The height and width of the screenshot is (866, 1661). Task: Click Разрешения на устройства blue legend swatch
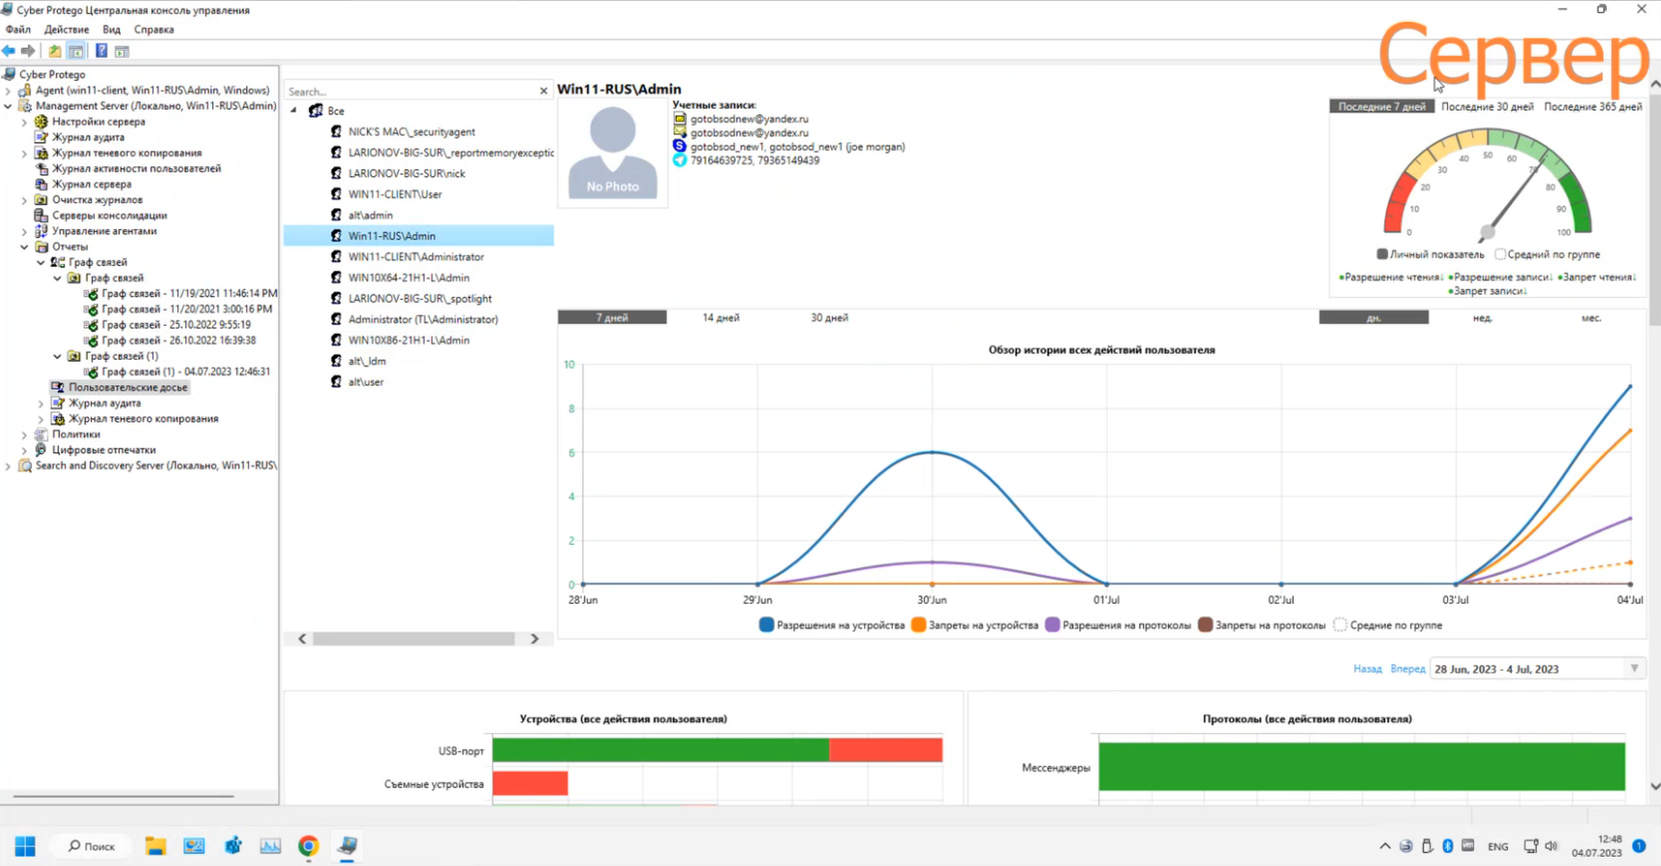(766, 625)
